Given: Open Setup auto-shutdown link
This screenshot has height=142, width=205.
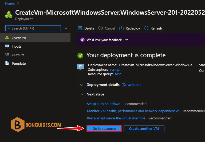Looking at the screenshot, I should (x=104, y=104).
